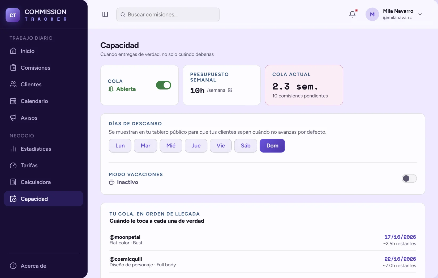Click the Capacidad calendar-clock icon

pyautogui.click(x=13, y=199)
